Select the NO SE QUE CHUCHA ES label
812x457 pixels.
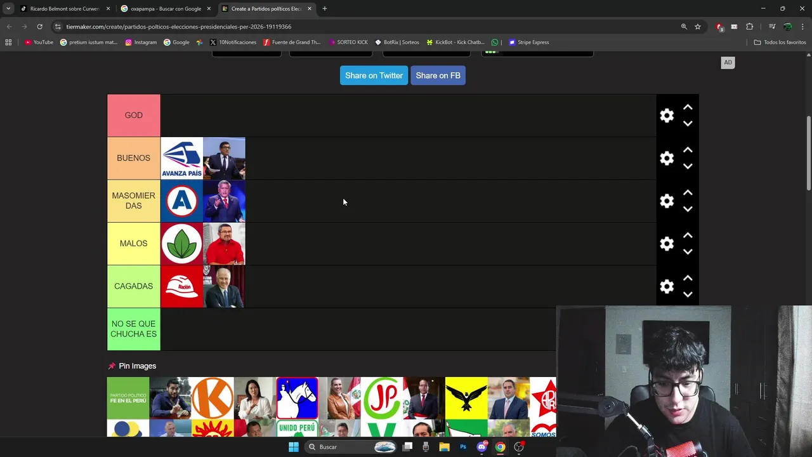tap(133, 329)
